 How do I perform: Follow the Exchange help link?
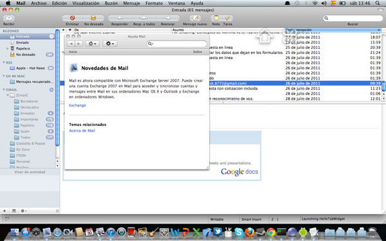(77, 105)
